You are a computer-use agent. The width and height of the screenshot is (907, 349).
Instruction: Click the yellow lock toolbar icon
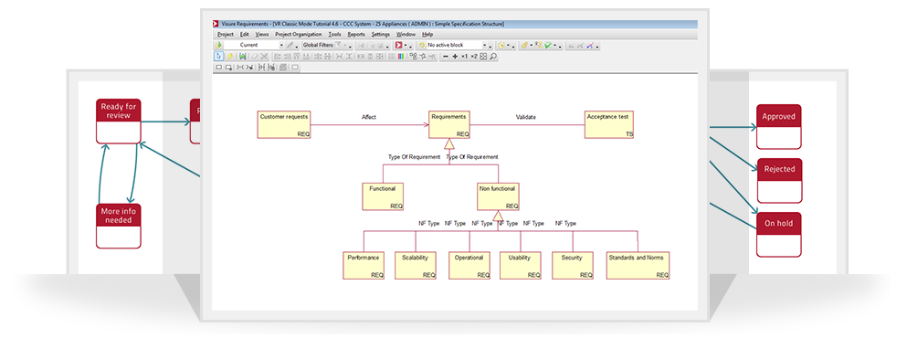tap(501, 45)
